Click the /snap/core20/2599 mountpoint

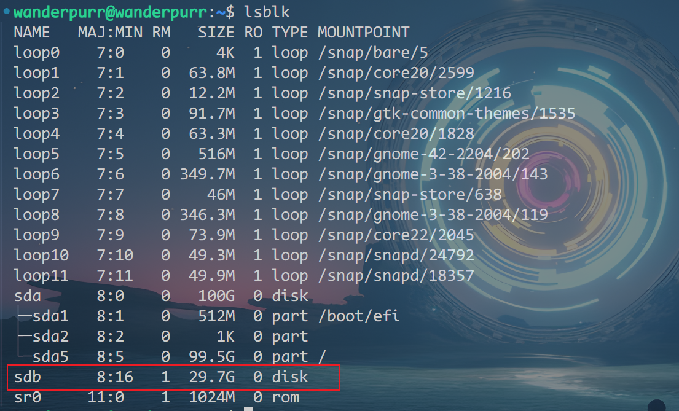(396, 73)
